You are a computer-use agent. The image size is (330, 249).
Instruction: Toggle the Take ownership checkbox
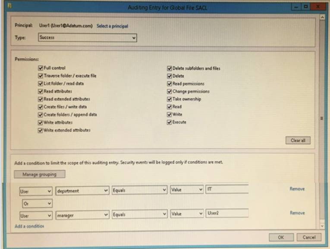(170, 99)
